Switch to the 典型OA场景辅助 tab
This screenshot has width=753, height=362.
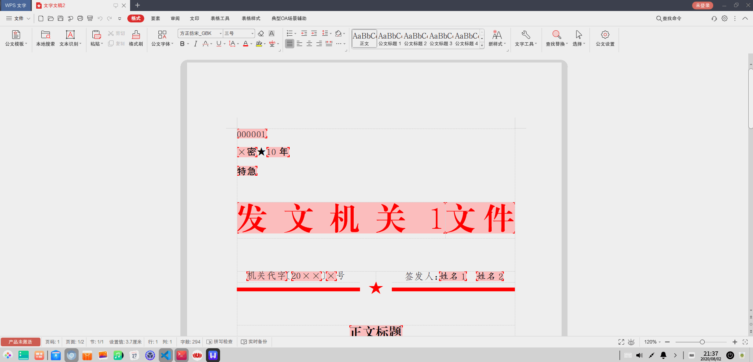click(289, 18)
